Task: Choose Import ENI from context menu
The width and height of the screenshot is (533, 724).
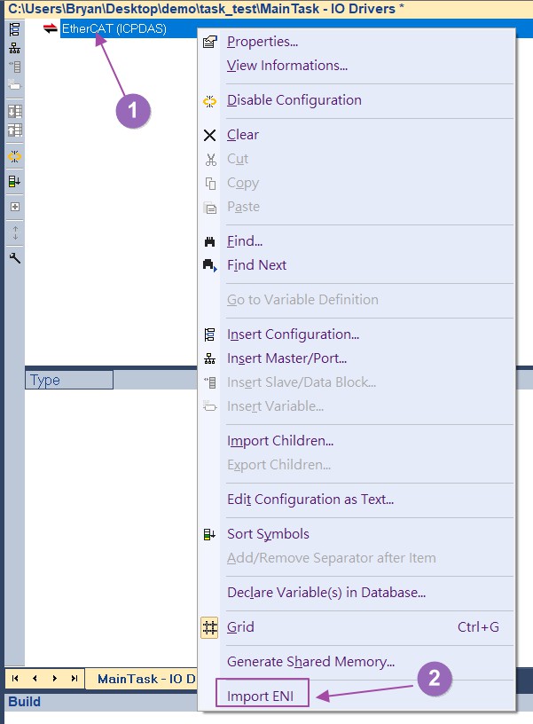Action: [261, 696]
